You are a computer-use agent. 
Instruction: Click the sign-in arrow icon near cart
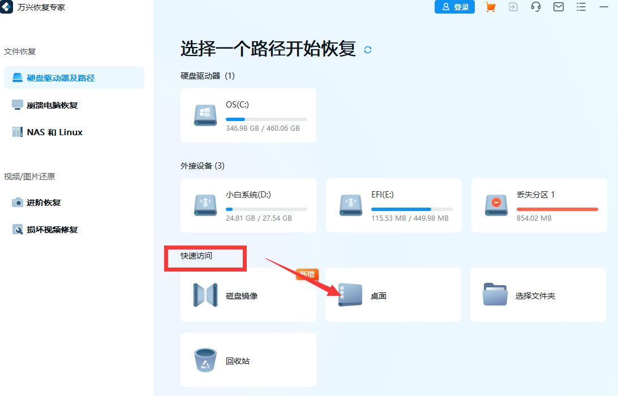coord(513,7)
